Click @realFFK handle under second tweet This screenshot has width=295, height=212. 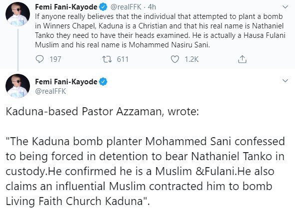(x=50, y=91)
